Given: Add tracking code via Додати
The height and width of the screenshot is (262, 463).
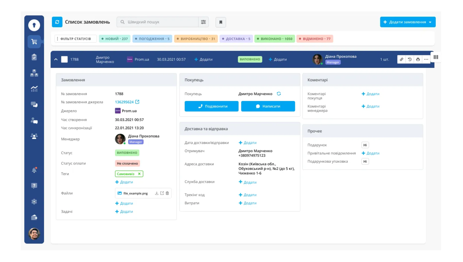Looking at the screenshot, I should (x=248, y=195).
